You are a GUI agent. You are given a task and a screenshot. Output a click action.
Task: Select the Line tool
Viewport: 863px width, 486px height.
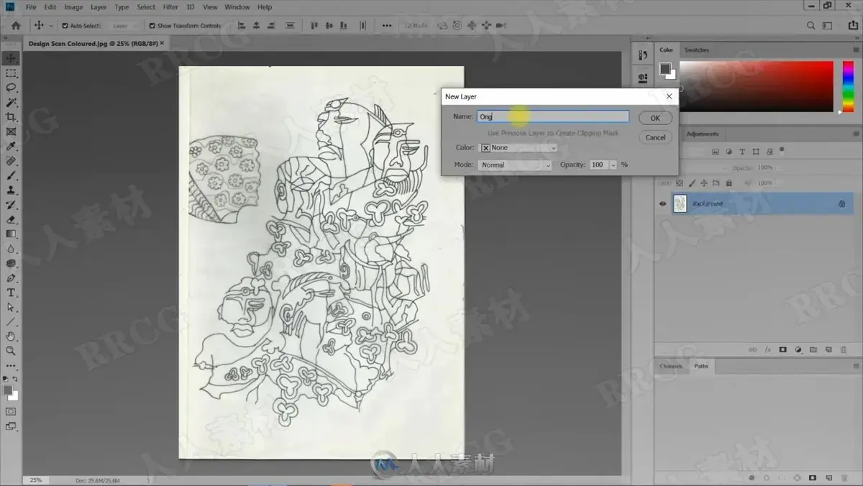point(11,321)
